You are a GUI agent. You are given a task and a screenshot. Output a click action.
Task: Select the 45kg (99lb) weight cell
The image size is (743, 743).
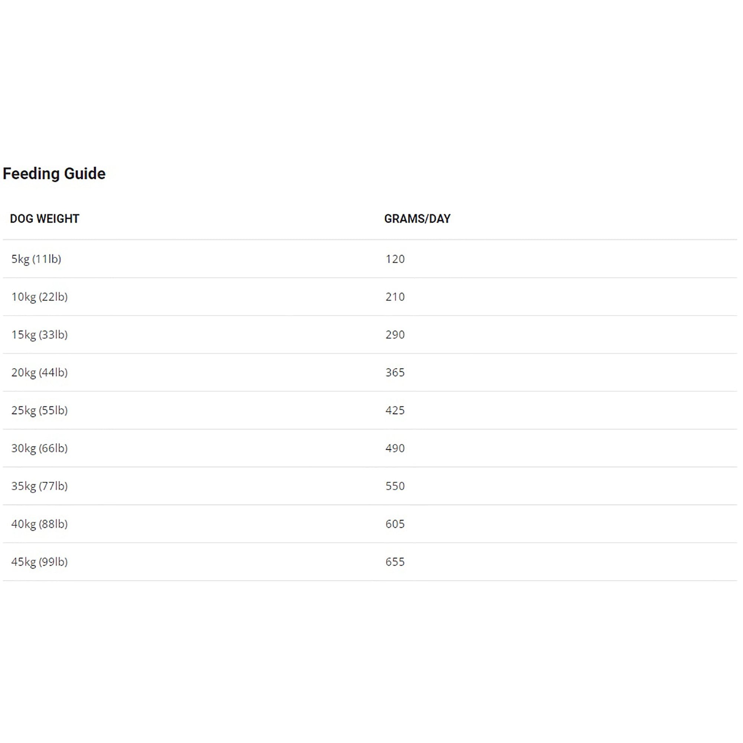pos(39,562)
